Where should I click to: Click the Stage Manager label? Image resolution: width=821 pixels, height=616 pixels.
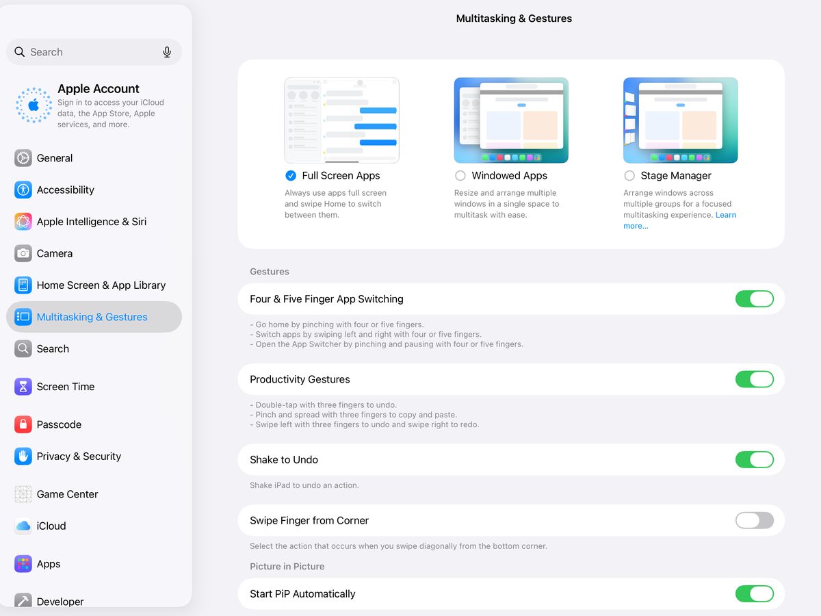(676, 176)
